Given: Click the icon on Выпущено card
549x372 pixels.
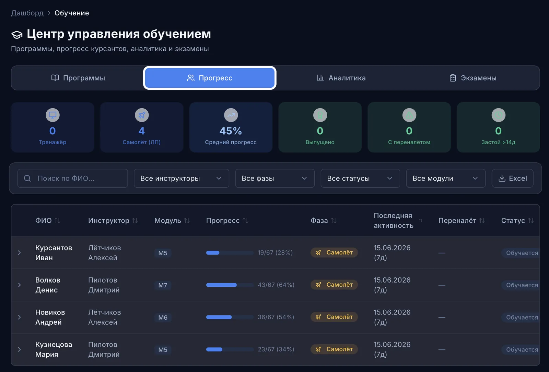Looking at the screenshot, I should [320, 115].
